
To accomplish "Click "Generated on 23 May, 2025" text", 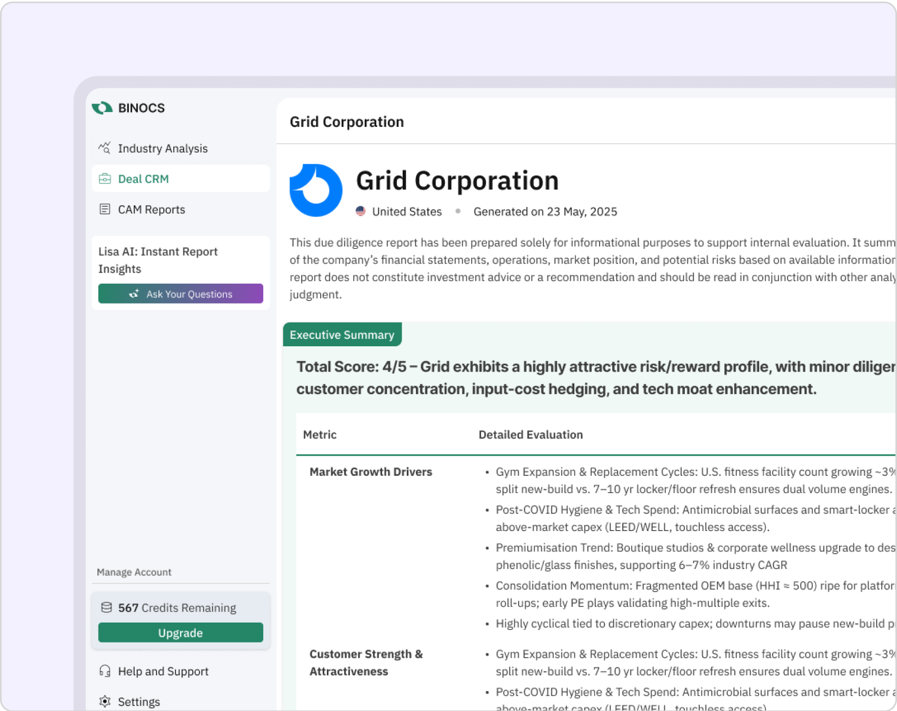I will (545, 212).
